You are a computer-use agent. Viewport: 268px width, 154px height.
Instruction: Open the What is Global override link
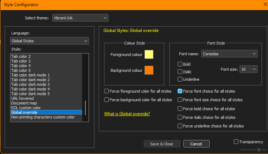127,114
